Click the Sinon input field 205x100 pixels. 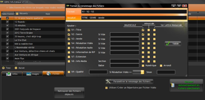(166, 72)
